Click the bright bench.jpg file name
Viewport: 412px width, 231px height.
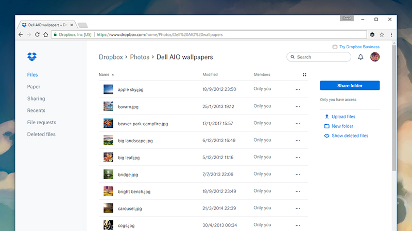134,191
